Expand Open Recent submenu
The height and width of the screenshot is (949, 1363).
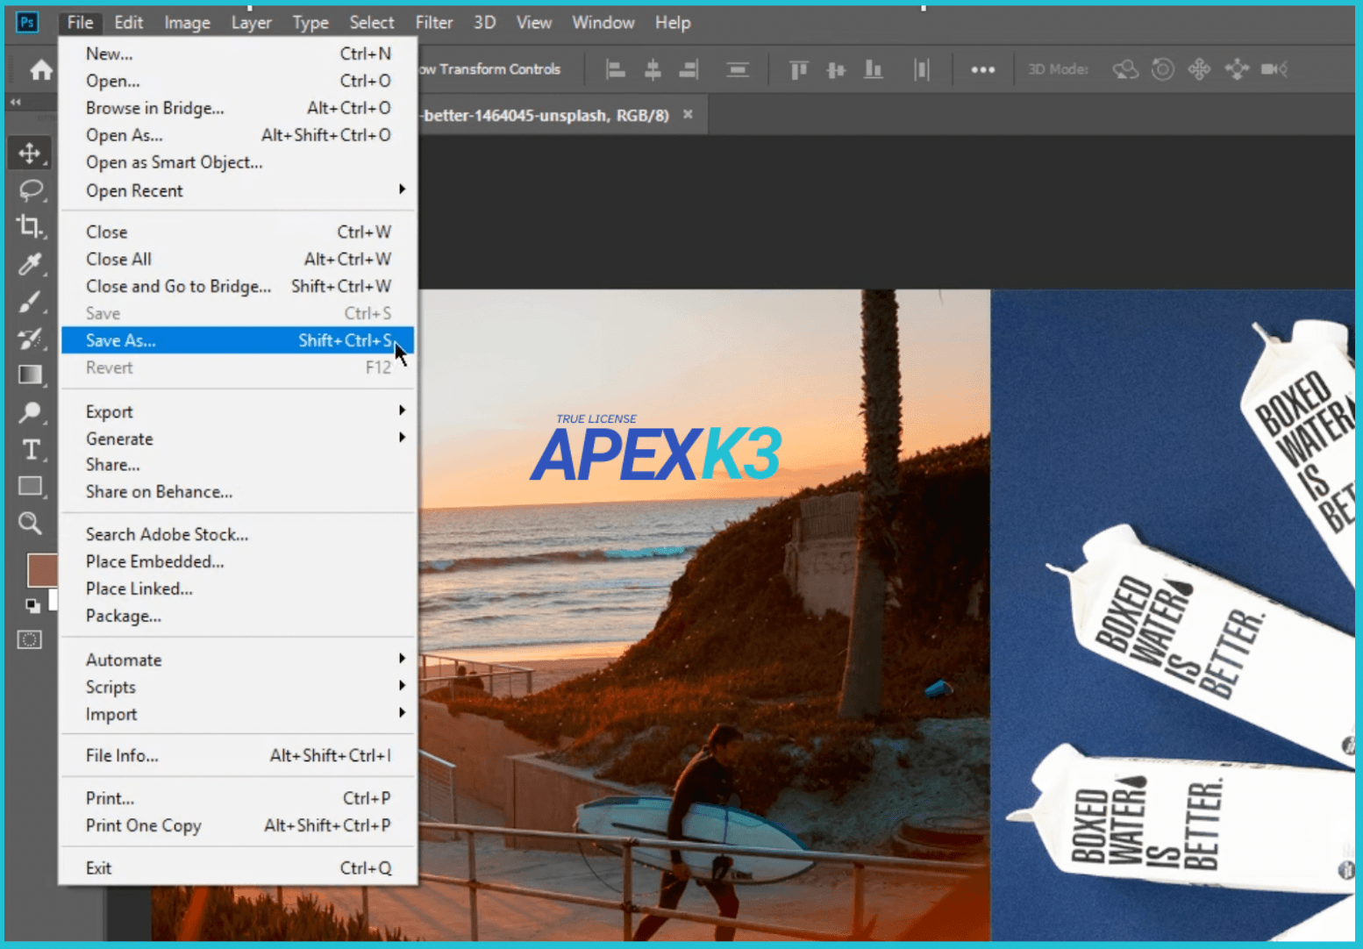click(x=238, y=190)
